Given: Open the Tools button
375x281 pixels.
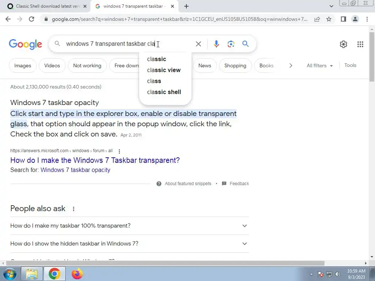Looking at the screenshot, I should click(350, 65).
